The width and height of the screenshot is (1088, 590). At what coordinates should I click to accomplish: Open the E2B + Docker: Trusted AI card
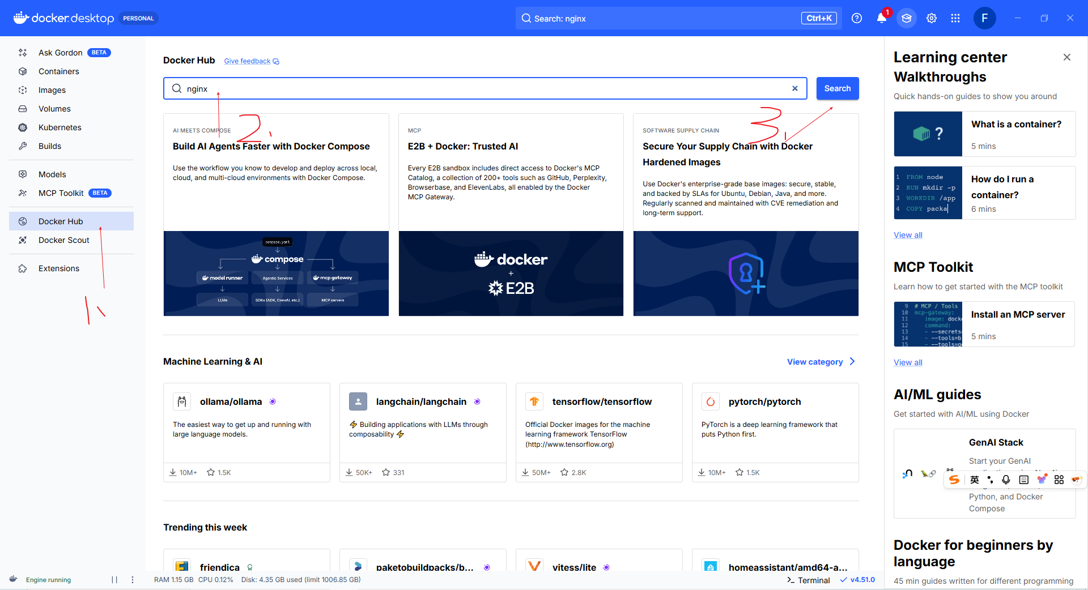point(511,215)
